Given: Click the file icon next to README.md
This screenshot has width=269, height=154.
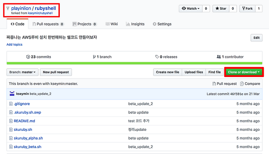Looking at the screenshot, I should [11, 121].
